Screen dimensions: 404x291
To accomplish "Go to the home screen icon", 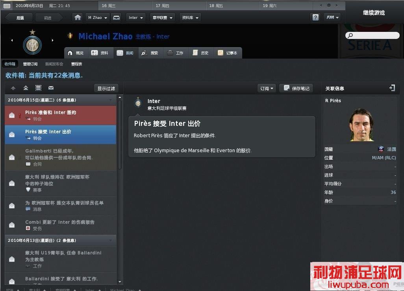I will pos(78,17).
